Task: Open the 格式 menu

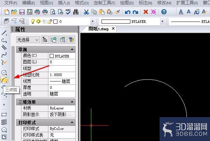Action: (x=82, y=3)
